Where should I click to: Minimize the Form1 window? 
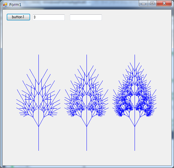tap(144, 4)
